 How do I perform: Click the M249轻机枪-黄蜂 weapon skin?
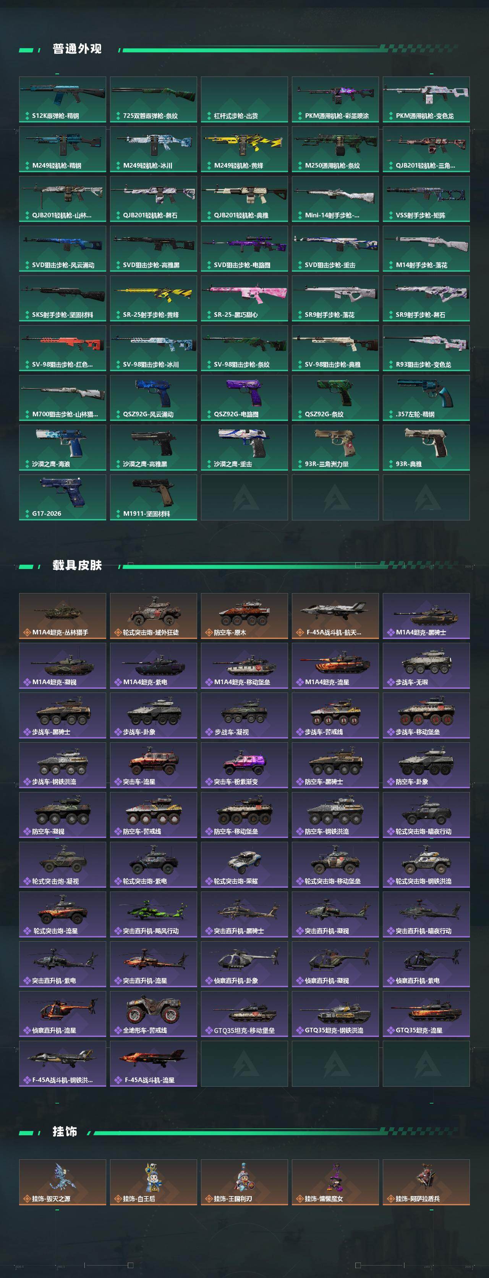[244, 149]
